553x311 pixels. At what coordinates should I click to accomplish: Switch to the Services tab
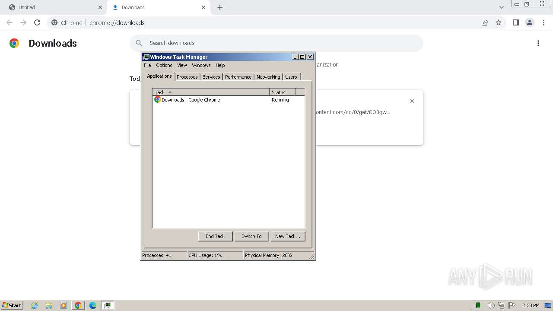click(211, 77)
